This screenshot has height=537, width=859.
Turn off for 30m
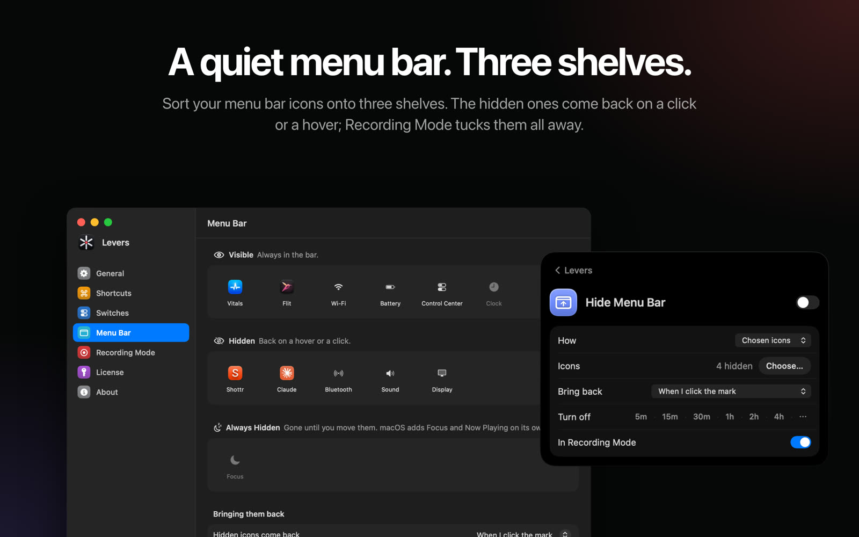point(702,417)
